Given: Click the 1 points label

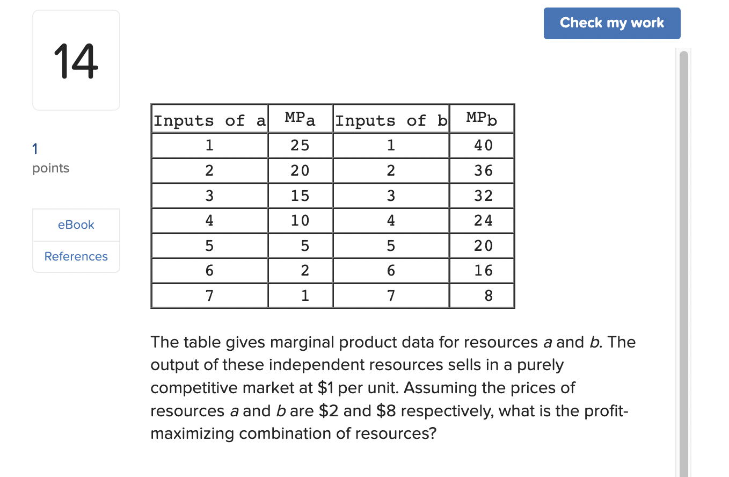Looking at the screenshot, I should point(50,158).
